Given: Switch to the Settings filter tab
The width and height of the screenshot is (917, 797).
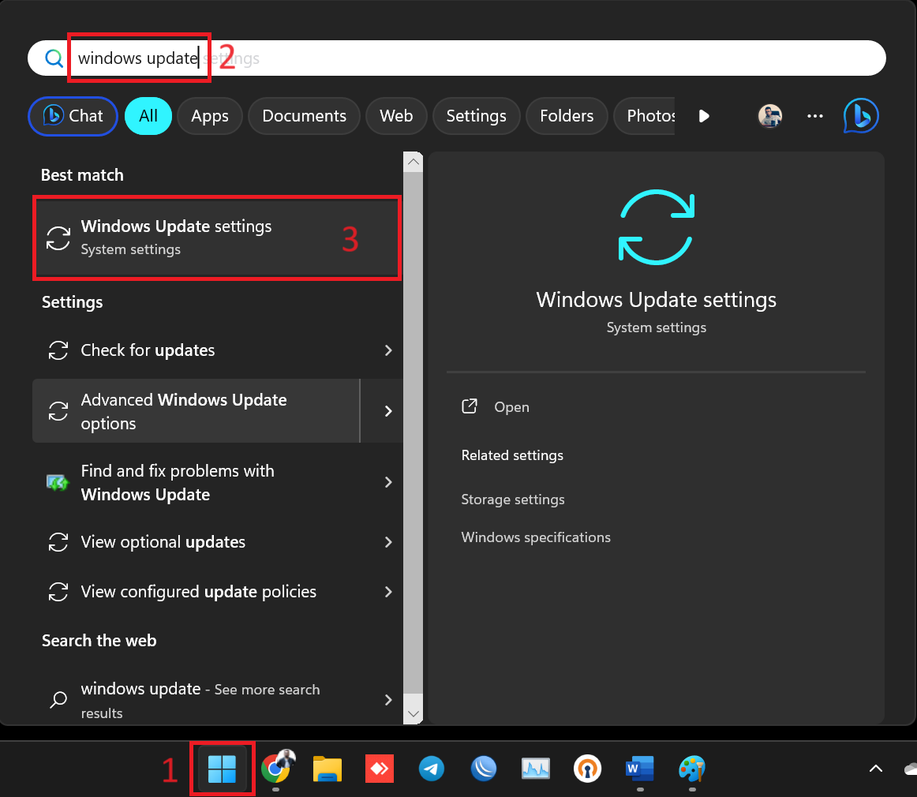Looking at the screenshot, I should [x=476, y=116].
